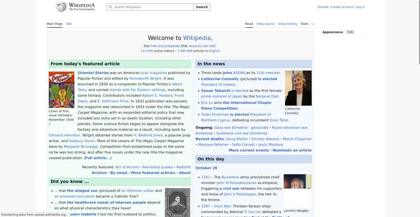Click the Donate link
The height and width of the screenshot is (217, 420).
point(323,7)
